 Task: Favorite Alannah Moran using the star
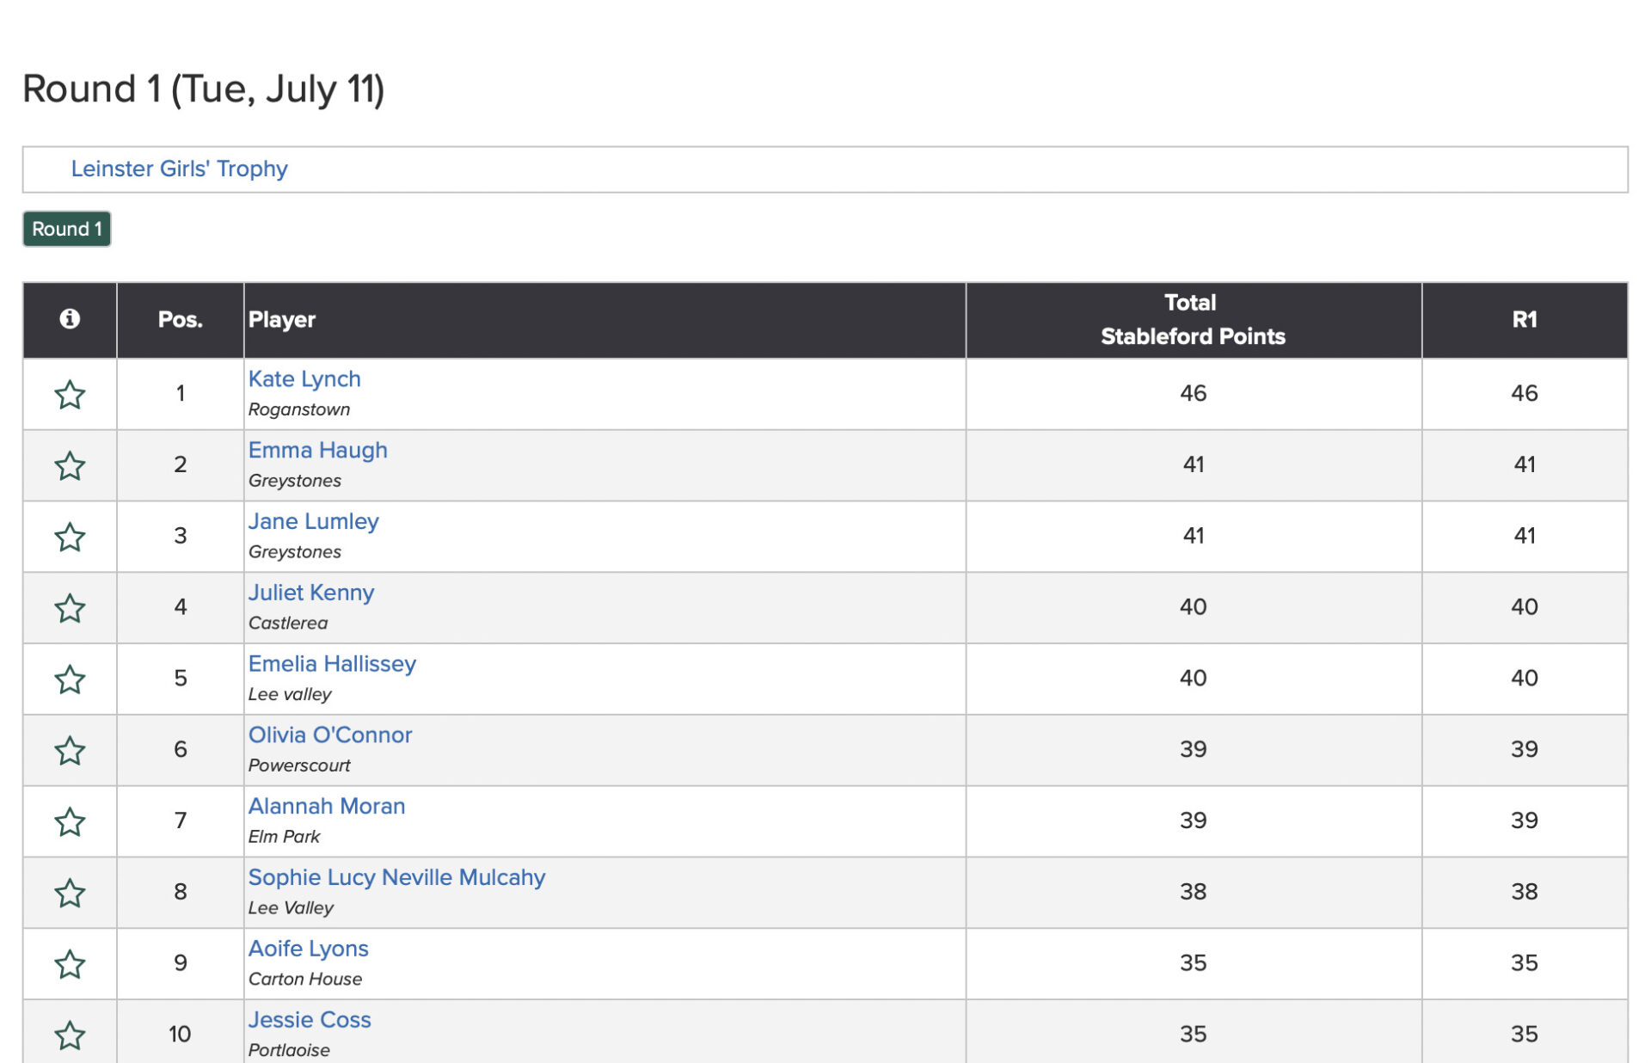(70, 823)
